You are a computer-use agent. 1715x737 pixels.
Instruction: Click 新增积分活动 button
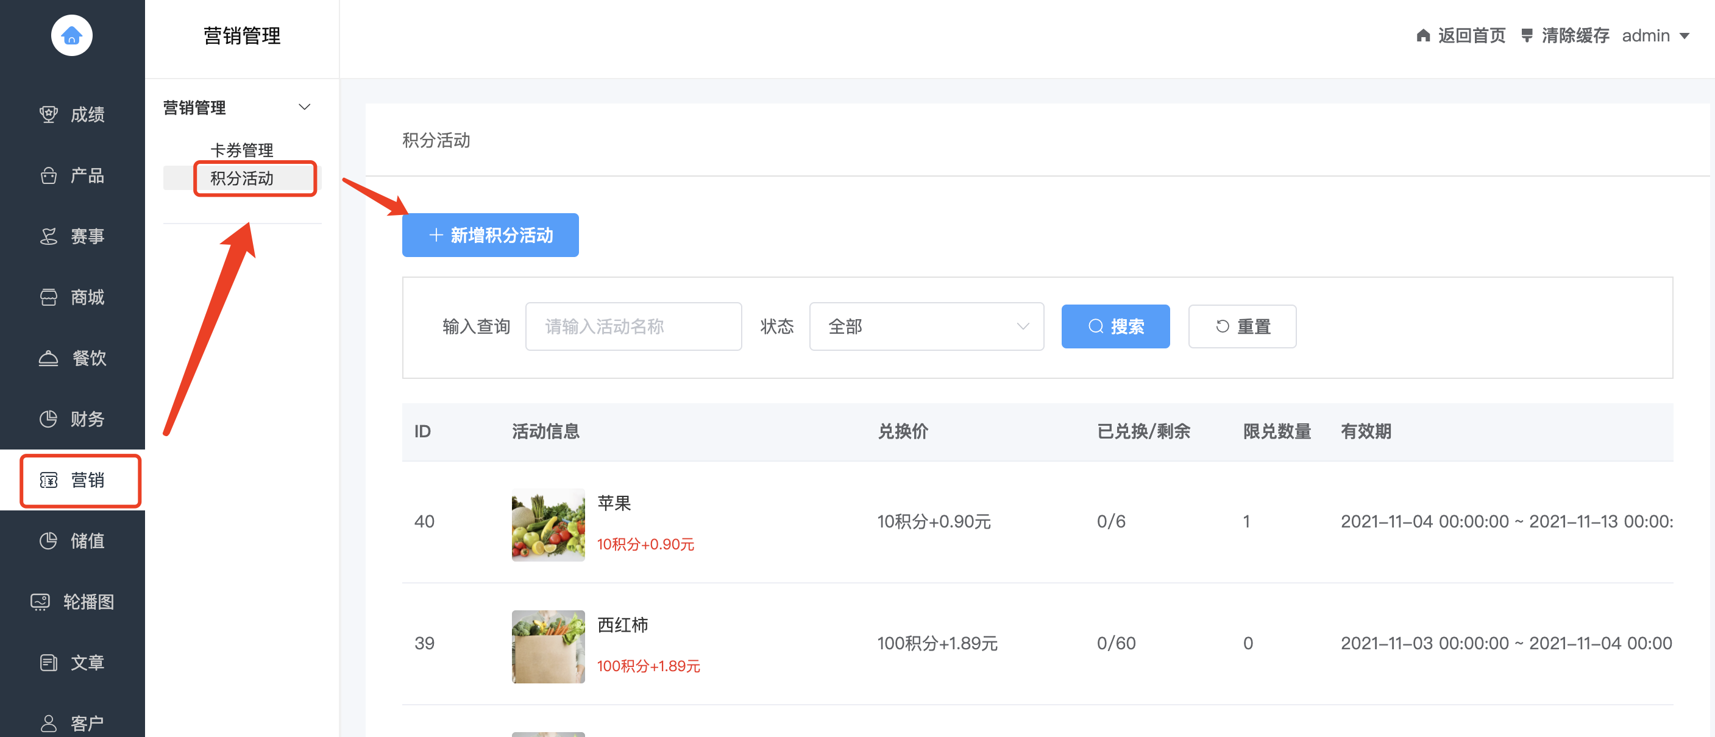(490, 234)
